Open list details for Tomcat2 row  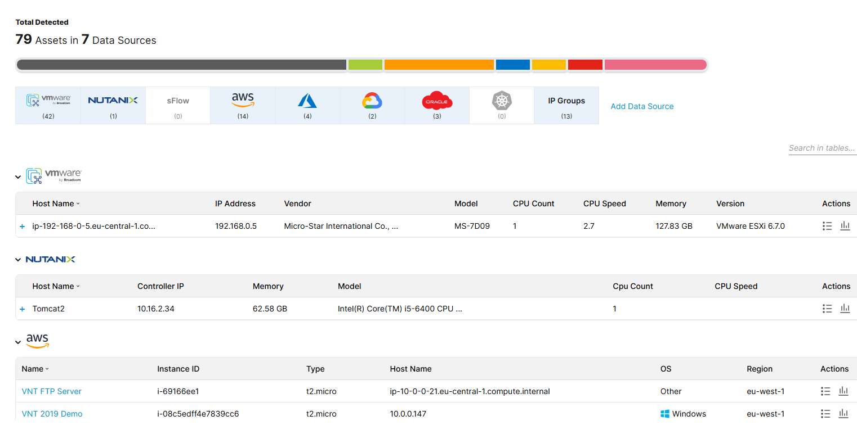tap(827, 309)
